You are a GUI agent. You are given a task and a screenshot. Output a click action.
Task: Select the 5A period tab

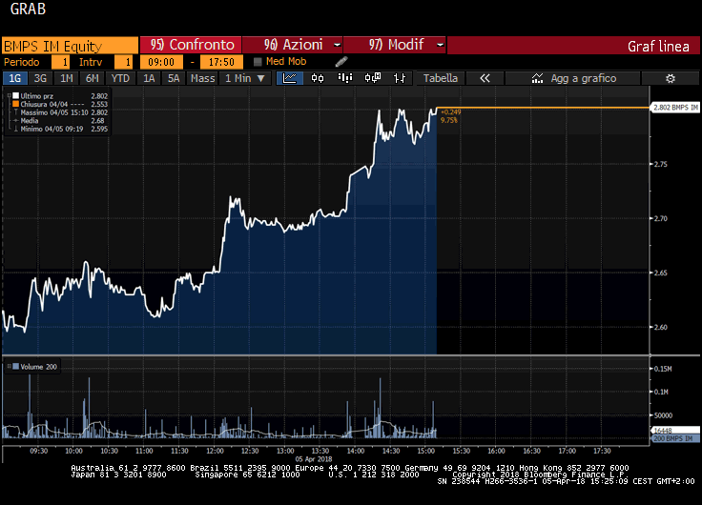(x=174, y=78)
